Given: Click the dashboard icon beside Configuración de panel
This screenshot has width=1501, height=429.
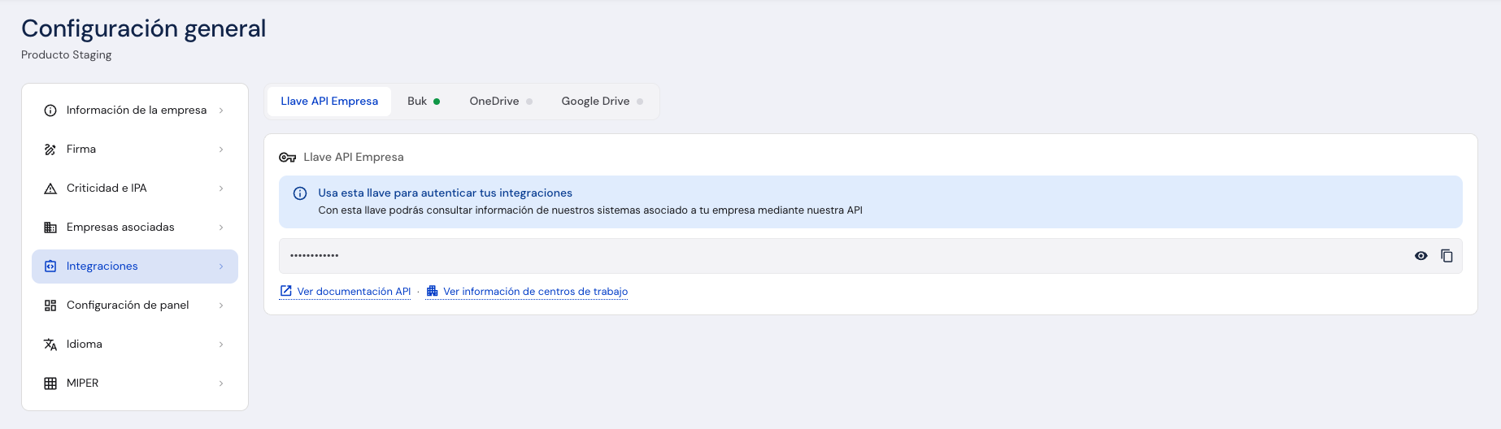Looking at the screenshot, I should tap(50, 305).
